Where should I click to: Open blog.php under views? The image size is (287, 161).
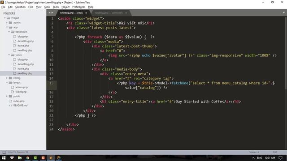[x=22, y=59]
